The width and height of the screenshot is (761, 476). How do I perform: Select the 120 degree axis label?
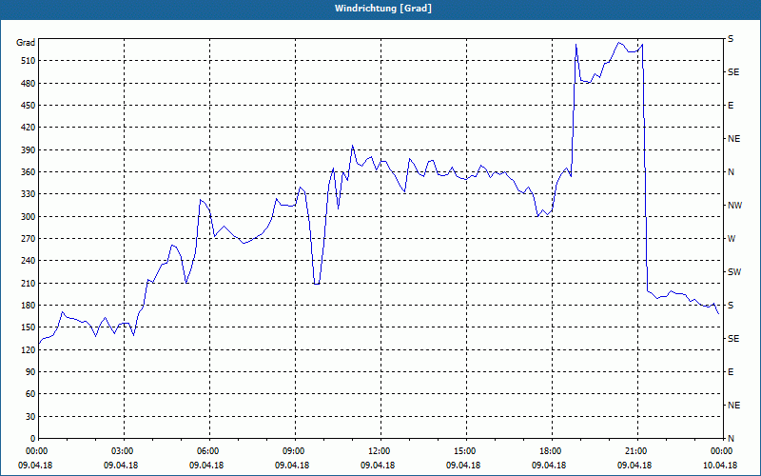[29, 349]
